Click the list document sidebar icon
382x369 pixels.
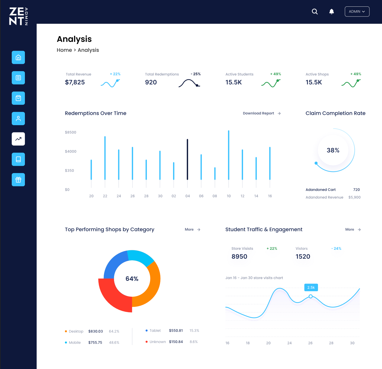[x=18, y=78]
